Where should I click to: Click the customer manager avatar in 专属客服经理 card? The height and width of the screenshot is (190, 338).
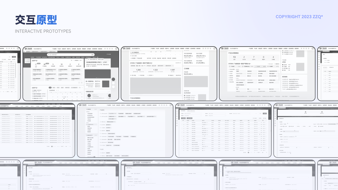click(89, 96)
